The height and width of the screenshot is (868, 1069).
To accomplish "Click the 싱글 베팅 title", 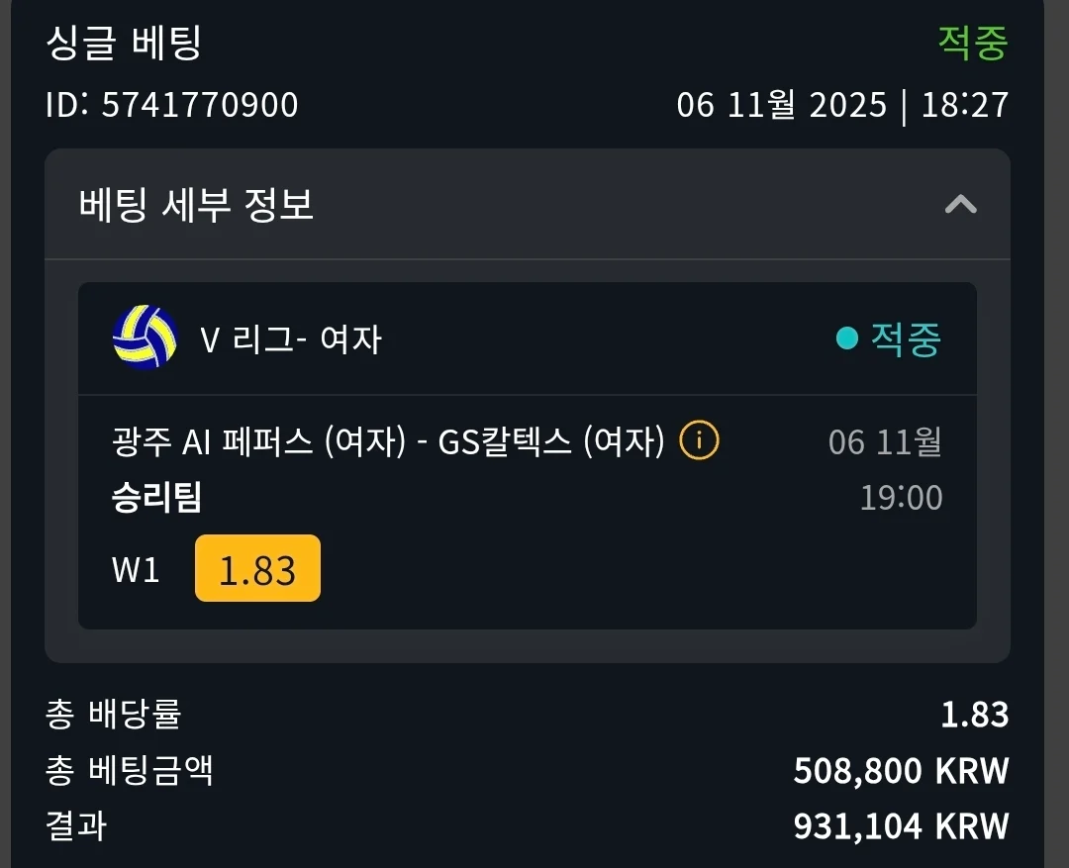I will [124, 44].
